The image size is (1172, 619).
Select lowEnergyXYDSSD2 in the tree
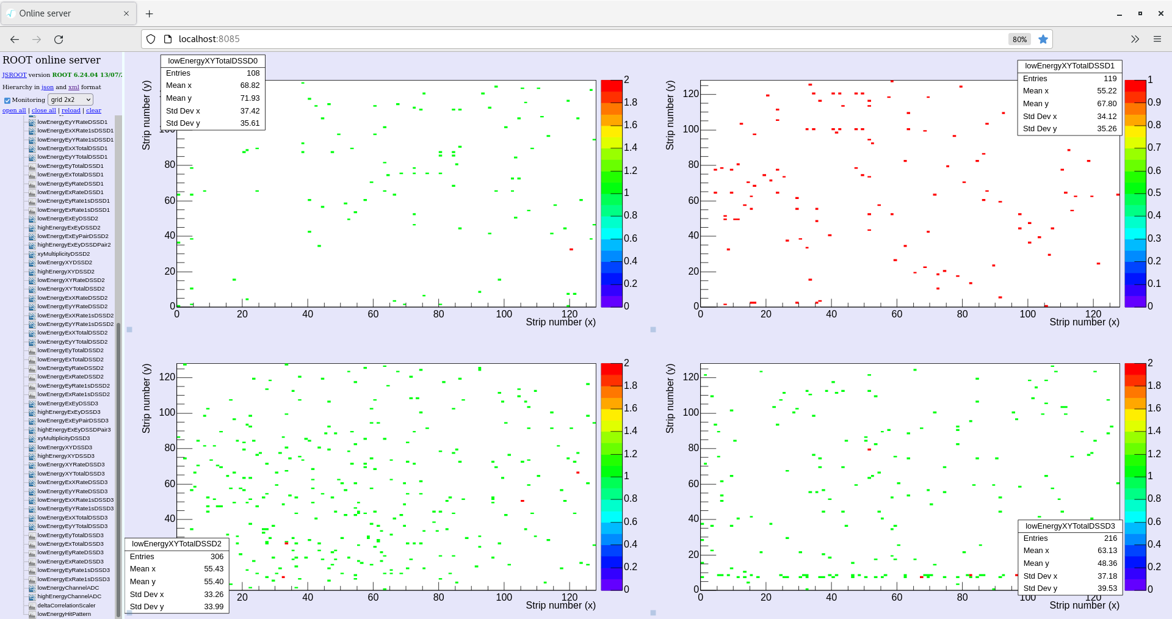(x=65, y=262)
